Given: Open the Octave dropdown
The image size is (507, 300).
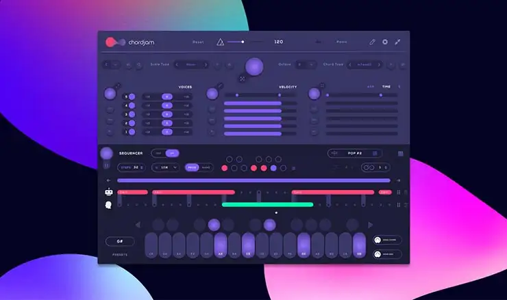Looking at the screenshot, I should [x=306, y=64].
